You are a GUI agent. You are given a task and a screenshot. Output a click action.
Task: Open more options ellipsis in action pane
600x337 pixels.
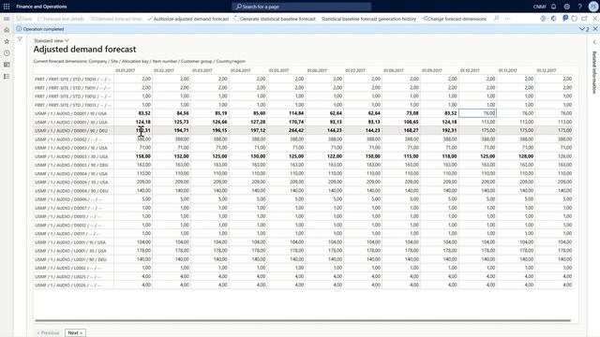(x=507, y=19)
